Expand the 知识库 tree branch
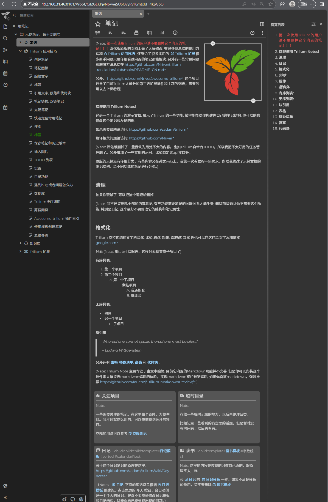 20,243
